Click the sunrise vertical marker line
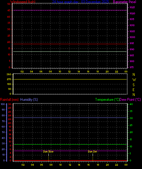142x169 pixels. click(48, 157)
